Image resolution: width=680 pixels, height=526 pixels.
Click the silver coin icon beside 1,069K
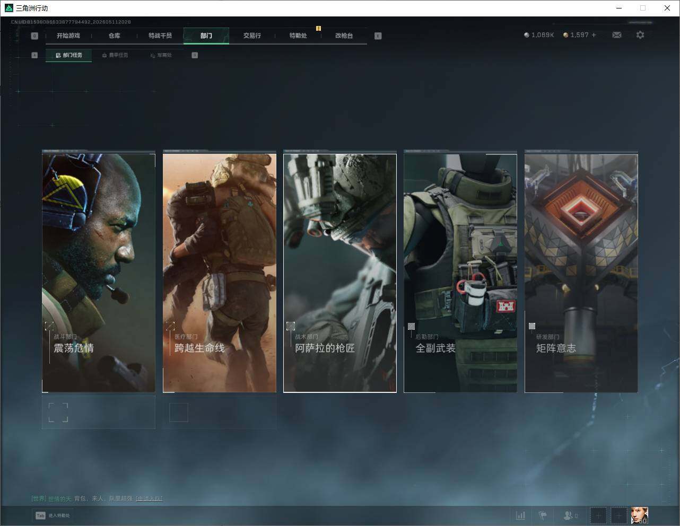click(526, 35)
